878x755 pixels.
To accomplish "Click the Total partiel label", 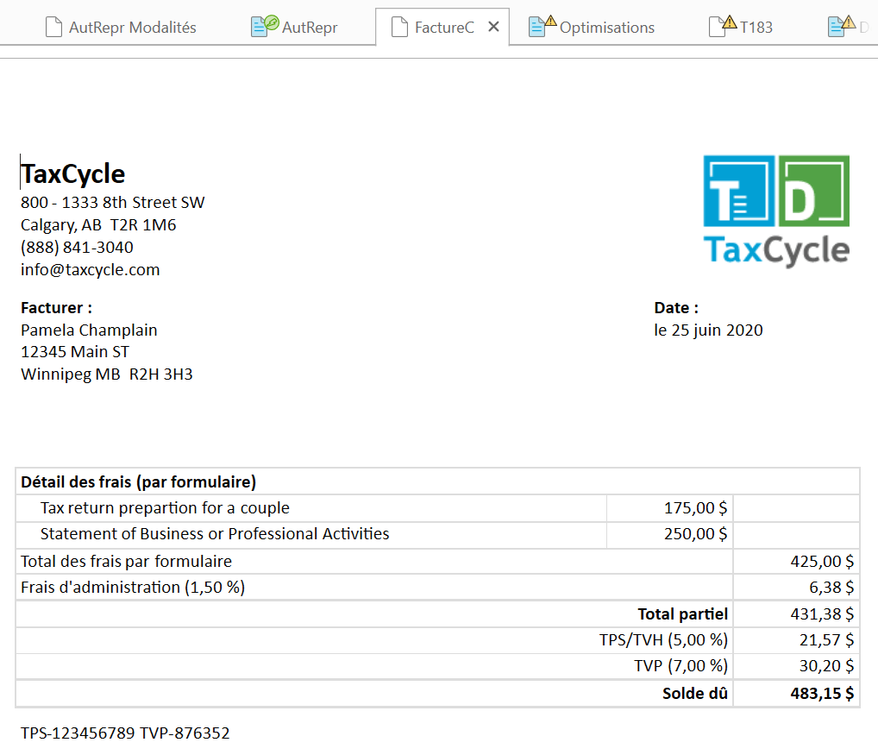I will (682, 613).
